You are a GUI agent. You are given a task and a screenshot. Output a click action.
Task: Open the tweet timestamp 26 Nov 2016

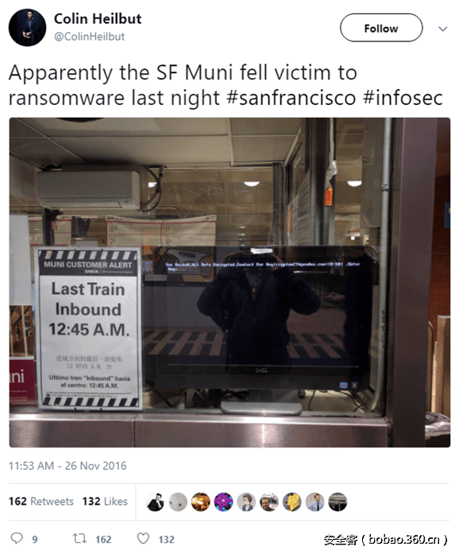coord(67,466)
